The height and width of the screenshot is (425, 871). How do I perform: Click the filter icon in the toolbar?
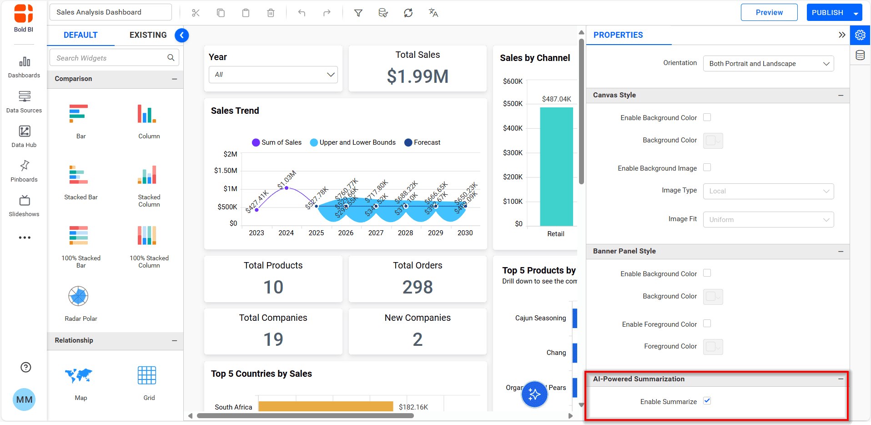[x=358, y=13]
